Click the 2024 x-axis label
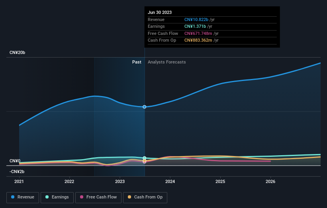Viewport: 327px width, 208px height. click(x=170, y=181)
